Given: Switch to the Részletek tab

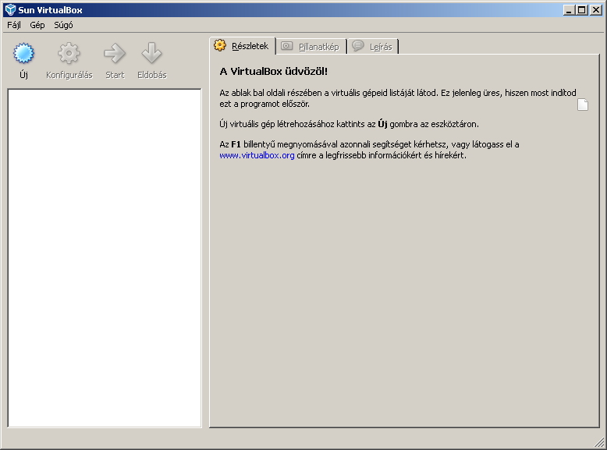Looking at the screenshot, I should 243,46.
